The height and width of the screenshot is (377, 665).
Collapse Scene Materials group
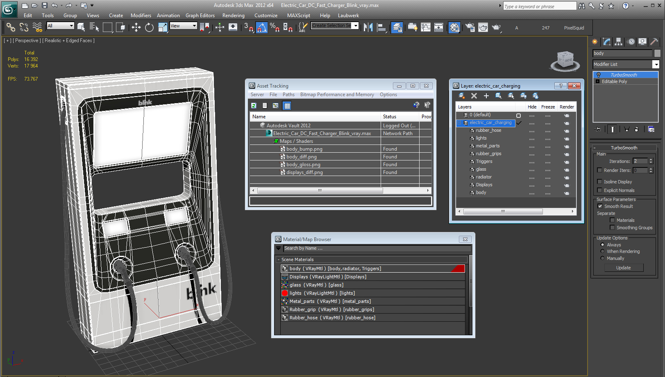pyautogui.click(x=279, y=260)
